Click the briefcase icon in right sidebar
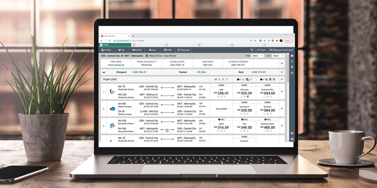Image resolution: width=377 pixels, height=188 pixels. 292,56
